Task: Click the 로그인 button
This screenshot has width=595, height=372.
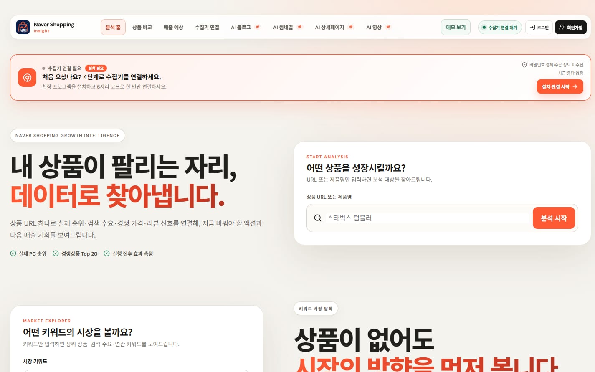Action: pyautogui.click(x=539, y=27)
